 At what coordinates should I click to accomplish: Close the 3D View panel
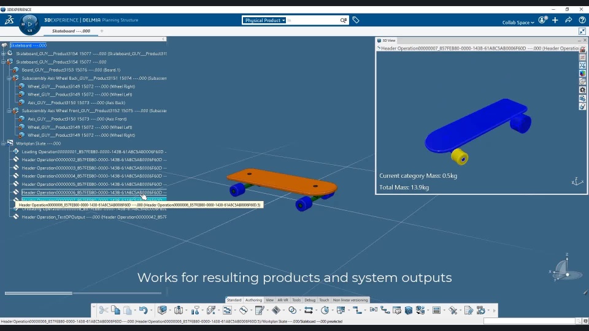click(585, 40)
